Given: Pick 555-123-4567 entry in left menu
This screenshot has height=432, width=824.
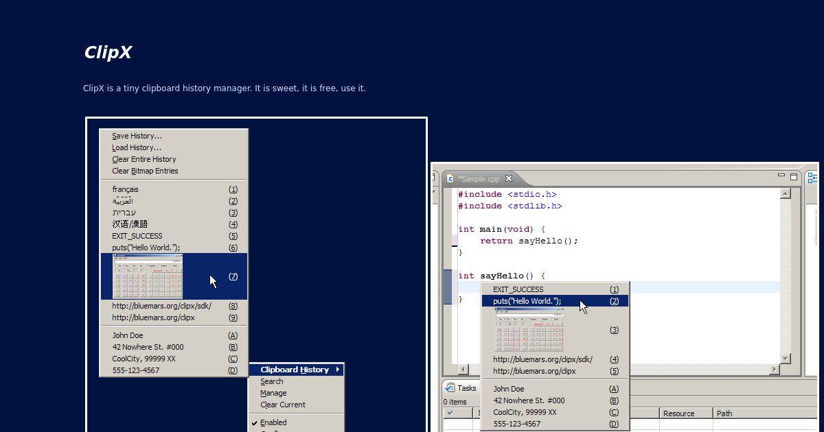Looking at the screenshot, I should point(174,370).
